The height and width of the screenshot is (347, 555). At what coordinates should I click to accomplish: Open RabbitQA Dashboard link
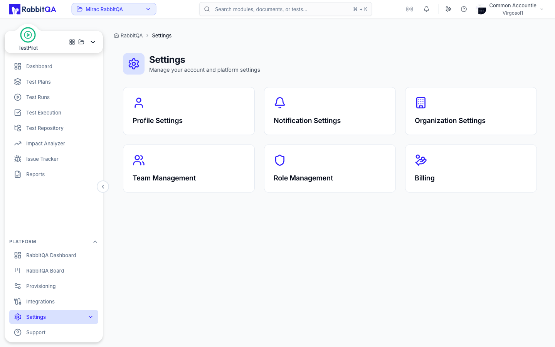click(x=54, y=255)
